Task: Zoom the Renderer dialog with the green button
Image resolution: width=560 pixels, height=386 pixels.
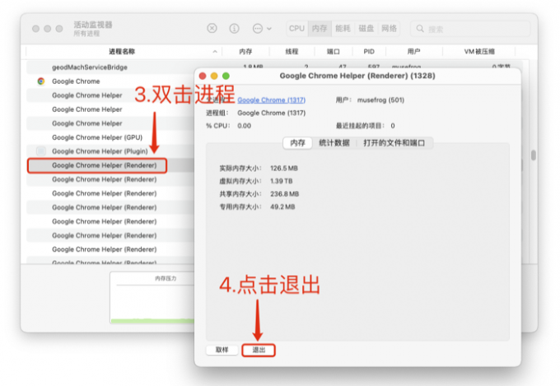Action: pos(226,76)
